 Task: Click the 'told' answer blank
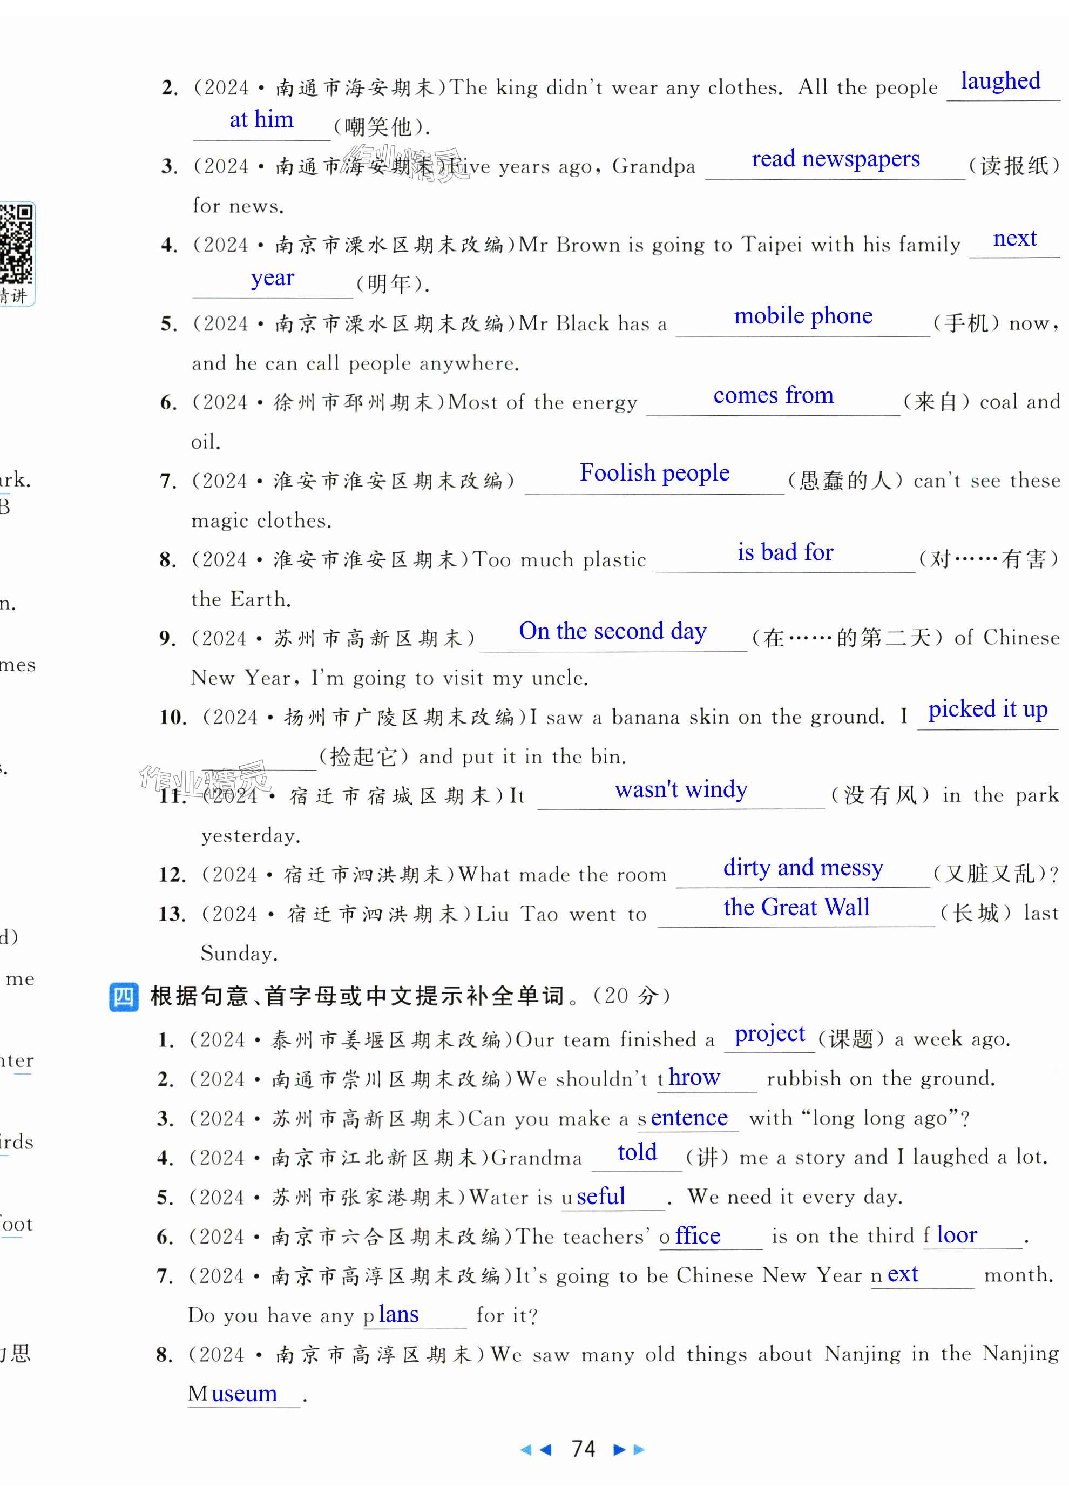pyautogui.click(x=637, y=1152)
